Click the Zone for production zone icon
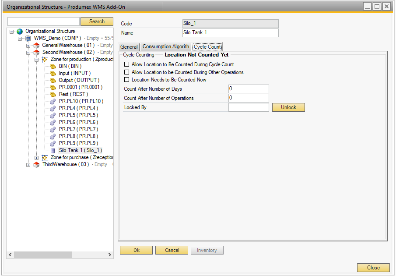396x276 pixels. tap(45, 60)
